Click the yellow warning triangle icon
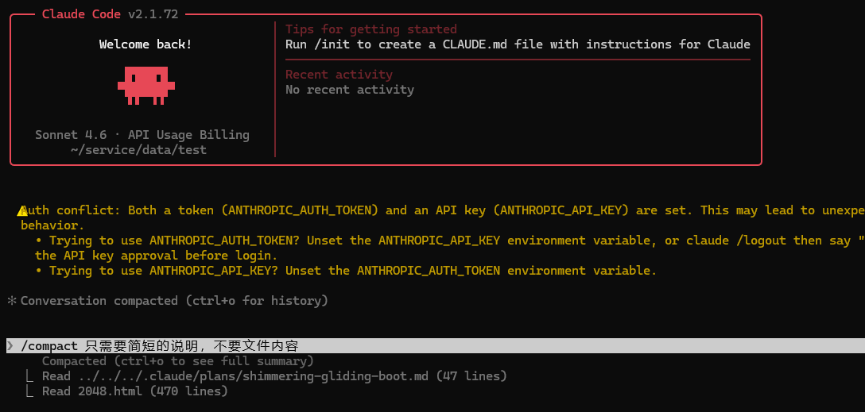The height and width of the screenshot is (412, 865). coord(22,210)
